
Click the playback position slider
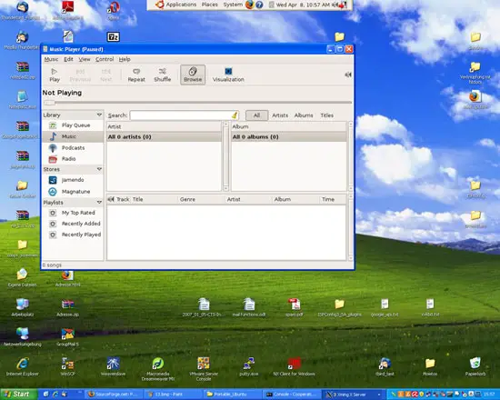click(x=197, y=103)
